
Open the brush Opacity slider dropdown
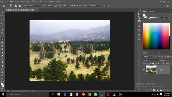(53, 6)
